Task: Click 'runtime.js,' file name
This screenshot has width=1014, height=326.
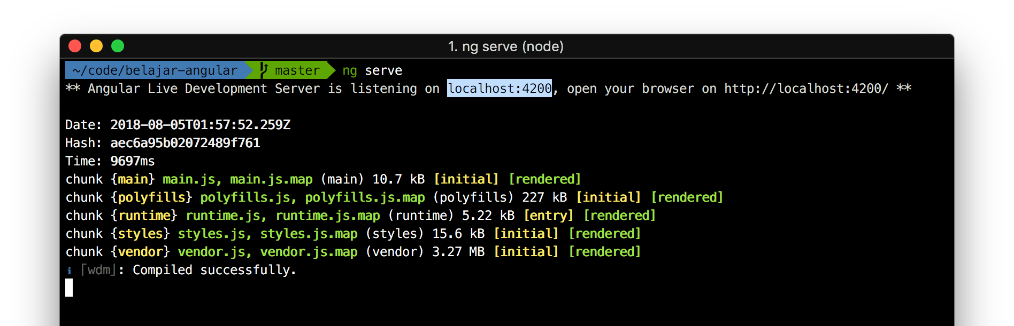Action: [226, 216]
